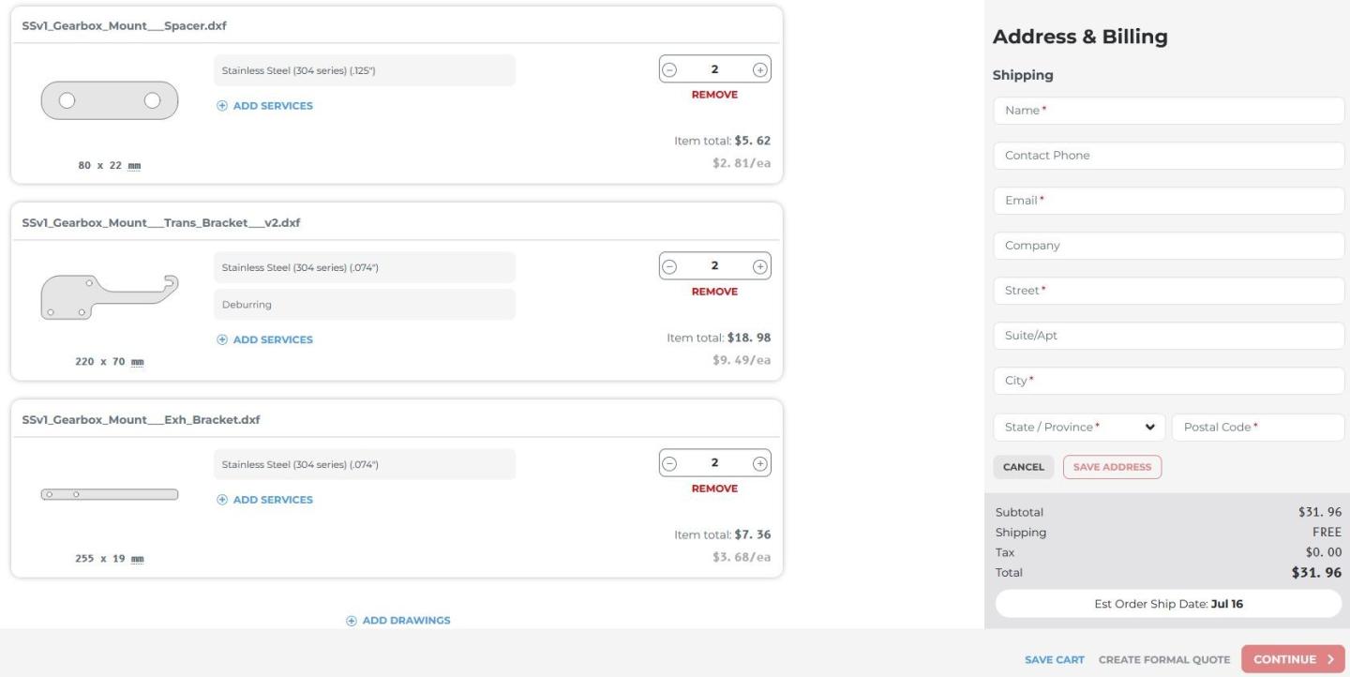Click minus icon for Trans_Bracket quantity
This screenshot has width=1350, height=677.
pyautogui.click(x=669, y=266)
